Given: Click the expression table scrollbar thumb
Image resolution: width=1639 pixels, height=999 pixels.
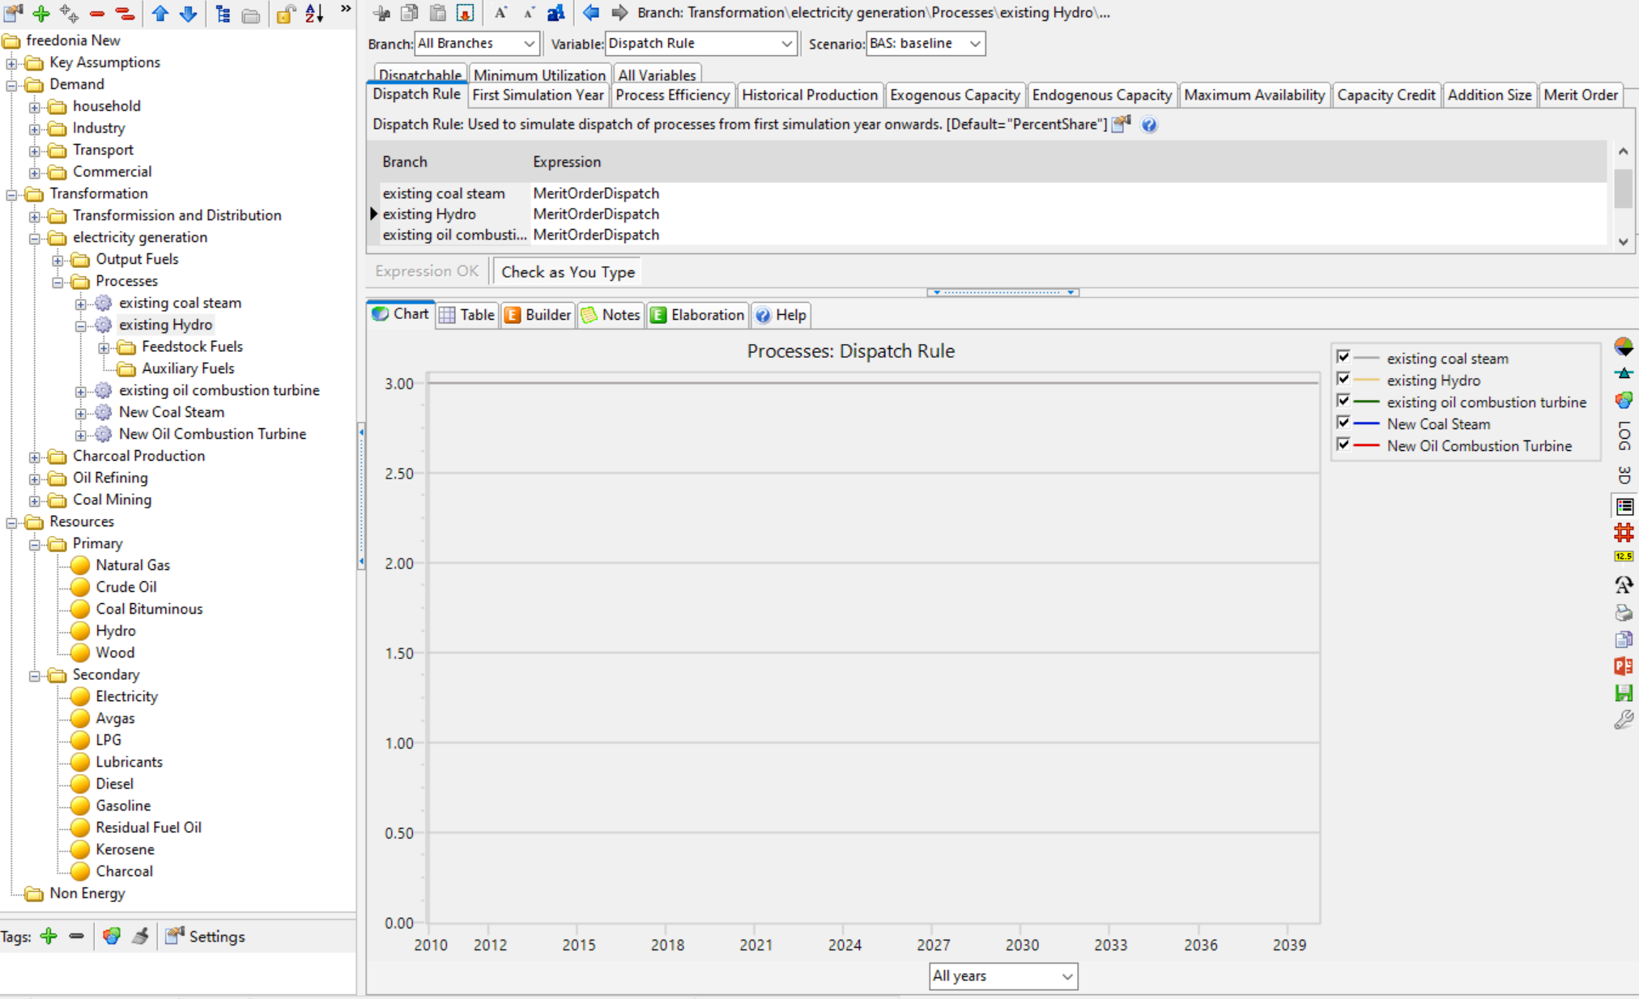Looking at the screenshot, I should click(1623, 189).
